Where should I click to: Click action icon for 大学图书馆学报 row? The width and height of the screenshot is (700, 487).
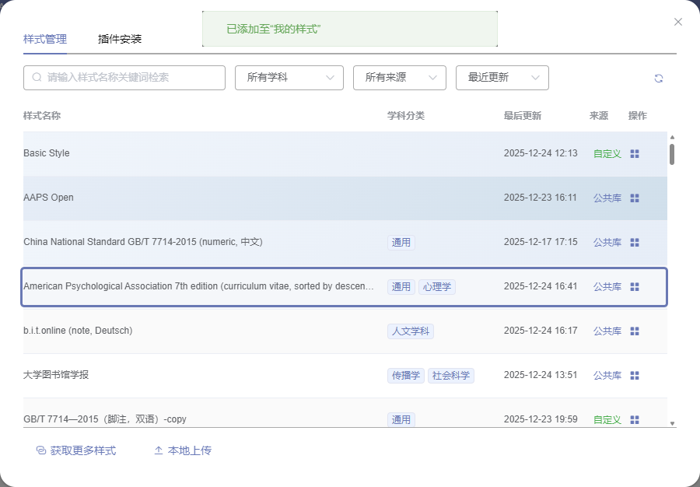635,376
